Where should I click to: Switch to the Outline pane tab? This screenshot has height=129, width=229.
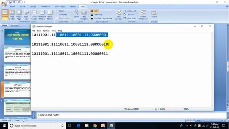(x=14, y=25)
